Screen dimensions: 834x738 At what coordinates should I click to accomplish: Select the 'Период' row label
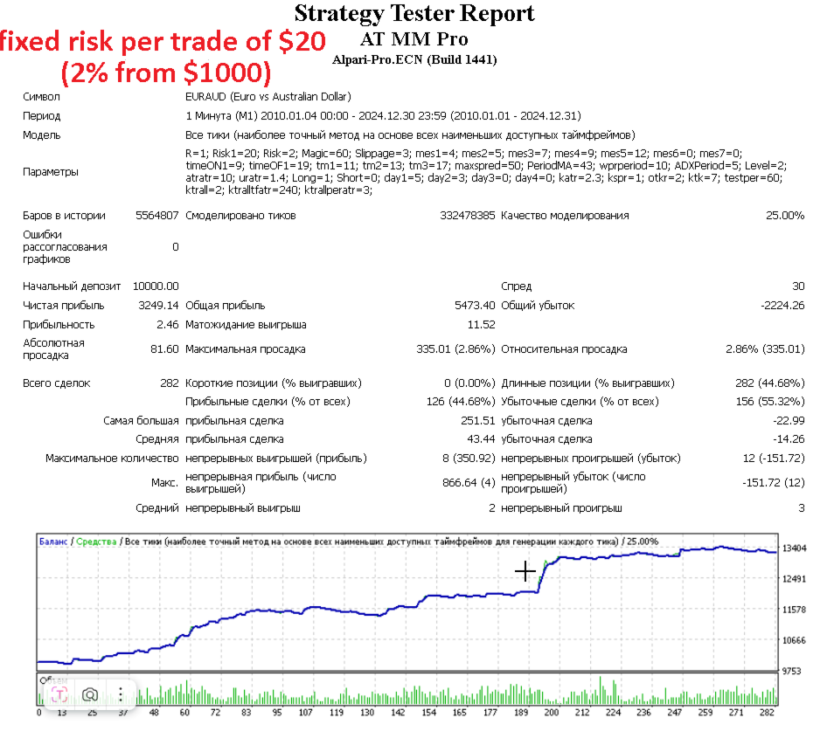point(41,116)
